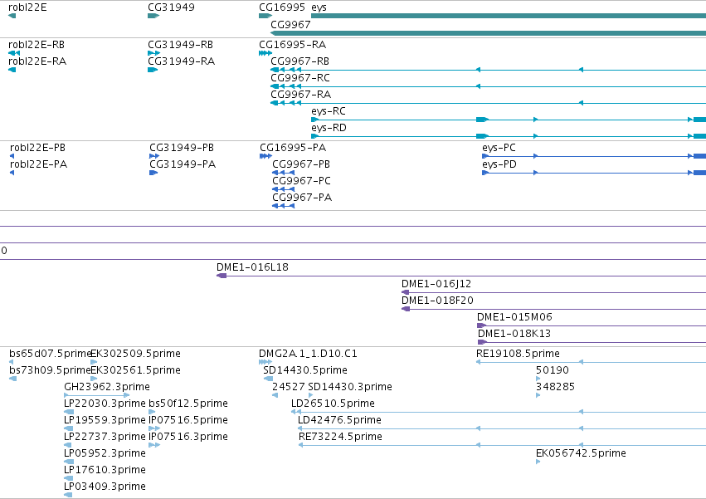Select protein robl22E-PA label
This screenshot has width=706, height=499.
click(x=38, y=164)
